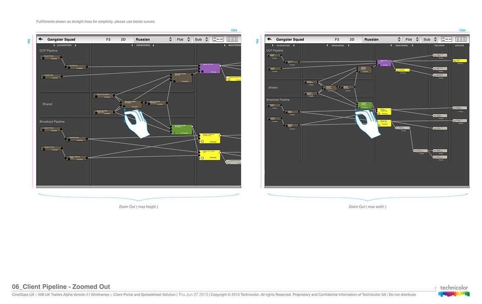Select the F3 option in left wireframe
482x304 pixels.
108,39
